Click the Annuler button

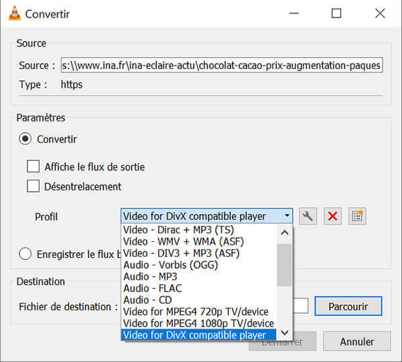point(357,341)
